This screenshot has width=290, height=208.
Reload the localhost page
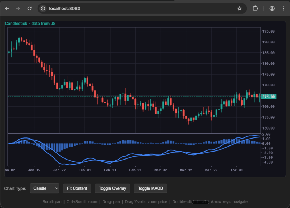click(29, 8)
